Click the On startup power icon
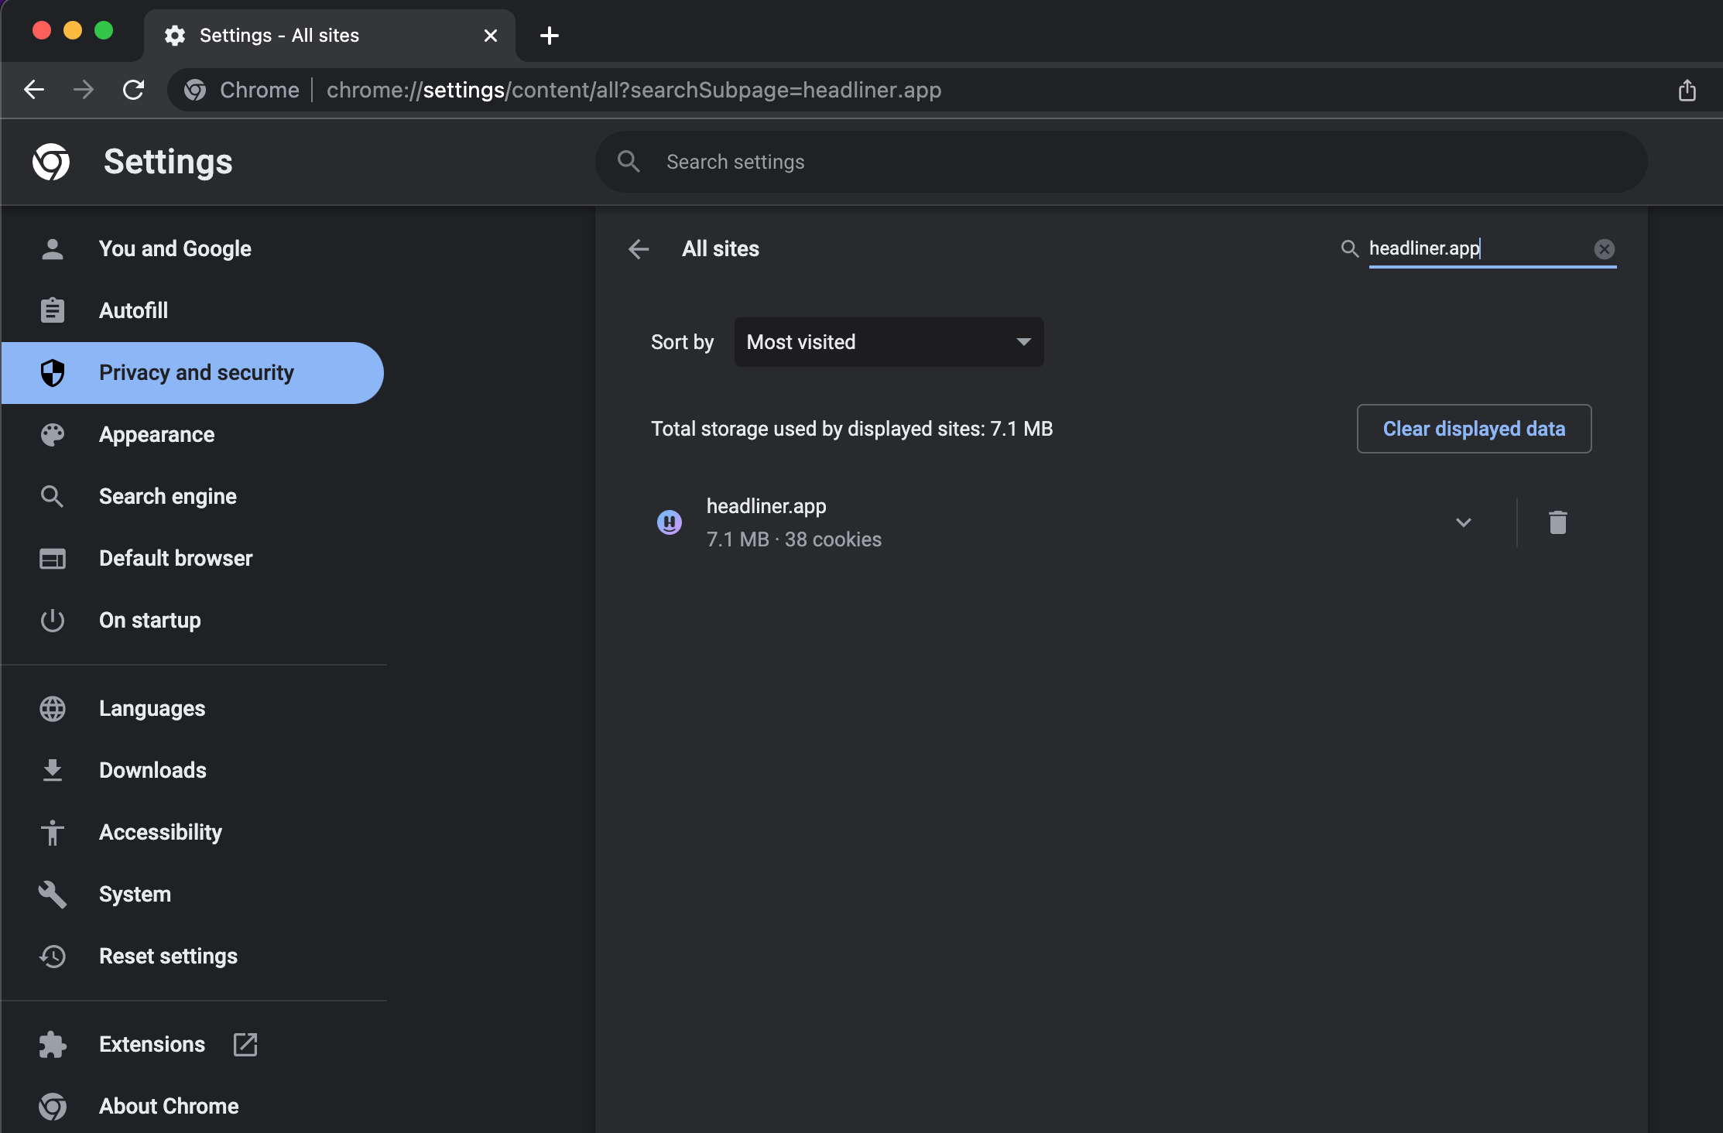Viewport: 1723px width, 1133px height. coord(53,620)
